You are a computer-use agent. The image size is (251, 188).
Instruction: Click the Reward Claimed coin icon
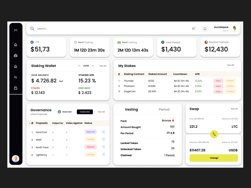[206, 42]
